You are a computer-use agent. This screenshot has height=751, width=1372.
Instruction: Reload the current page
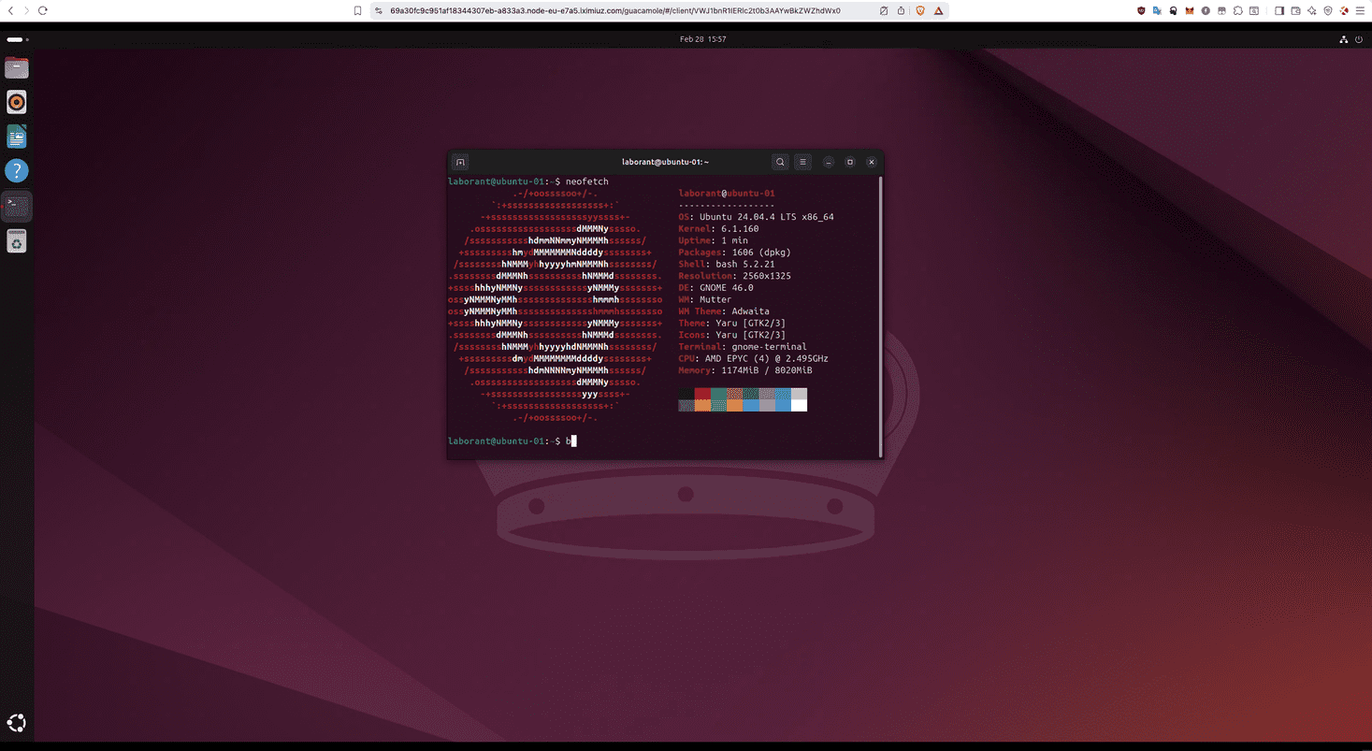tap(43, 10)
